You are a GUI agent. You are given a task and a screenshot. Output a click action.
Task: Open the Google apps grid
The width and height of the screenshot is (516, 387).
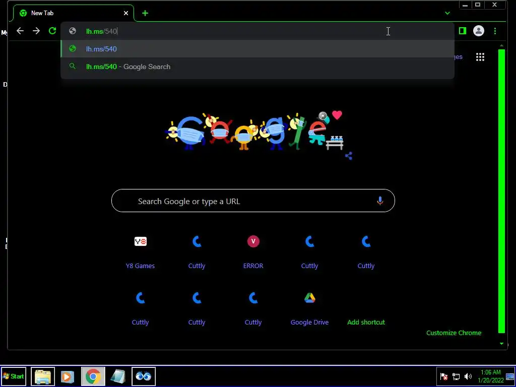coord(480,57)
